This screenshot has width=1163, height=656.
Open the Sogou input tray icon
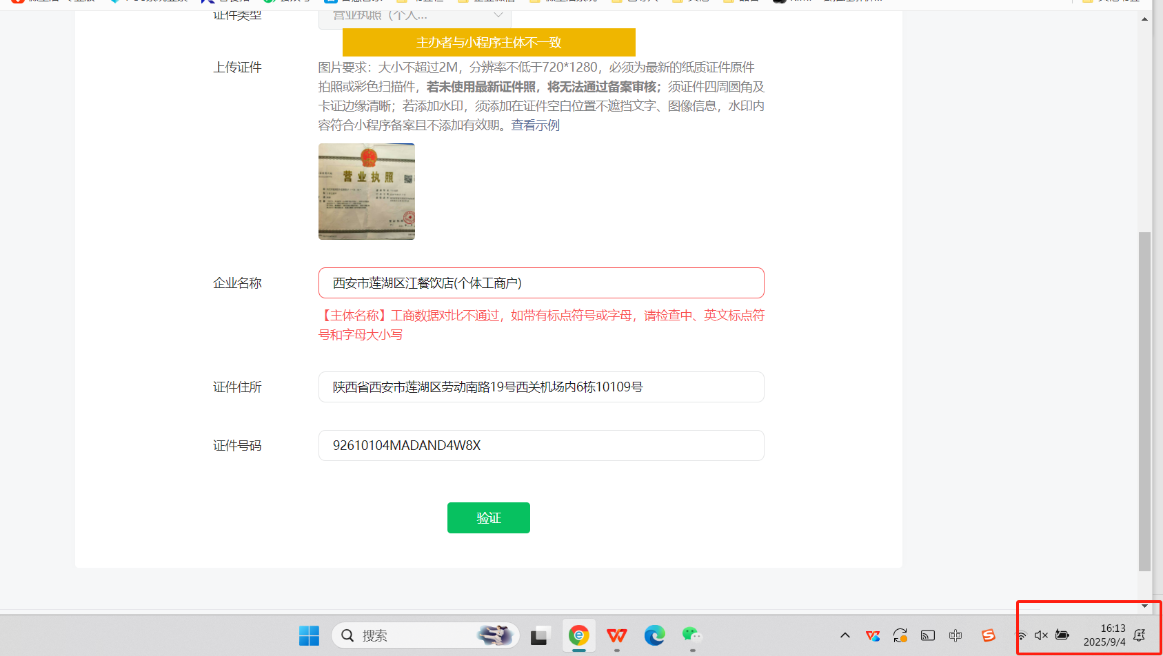pos(989,635)
